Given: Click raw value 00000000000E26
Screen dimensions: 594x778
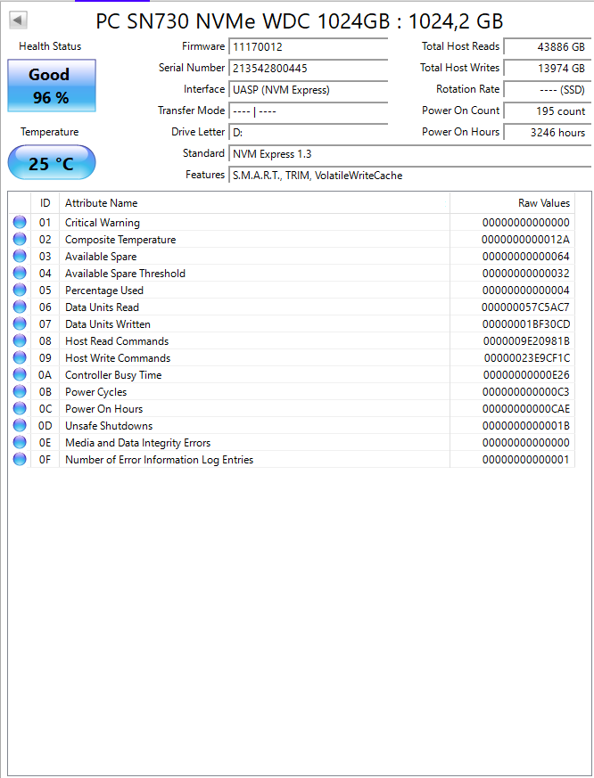Looking at the screenshot, I should tap(526, 375).
